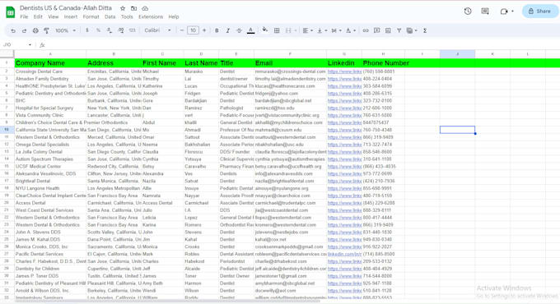Click the Google Sheets home logo
Screen dimensions: 560x304
click(11, 12)
